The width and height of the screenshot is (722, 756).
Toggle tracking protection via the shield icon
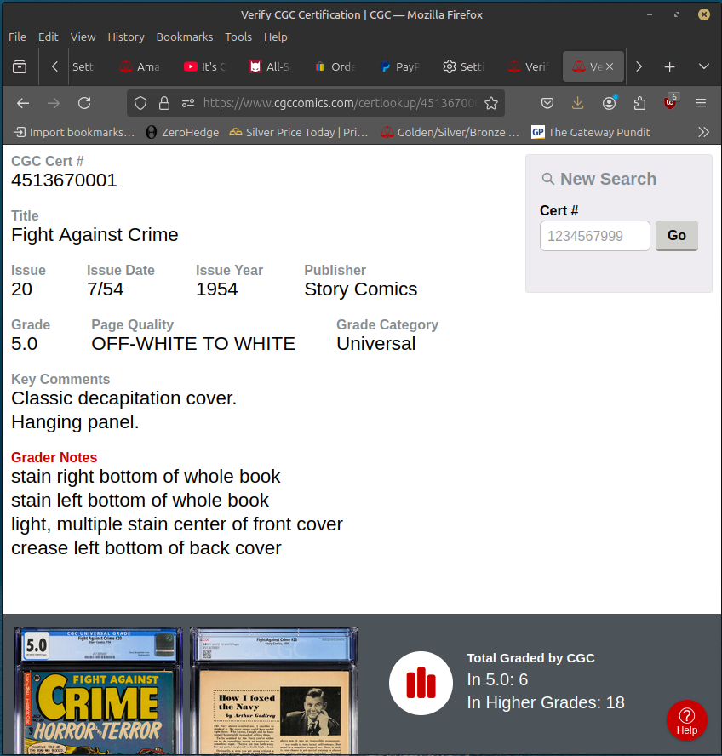[142, 101]
